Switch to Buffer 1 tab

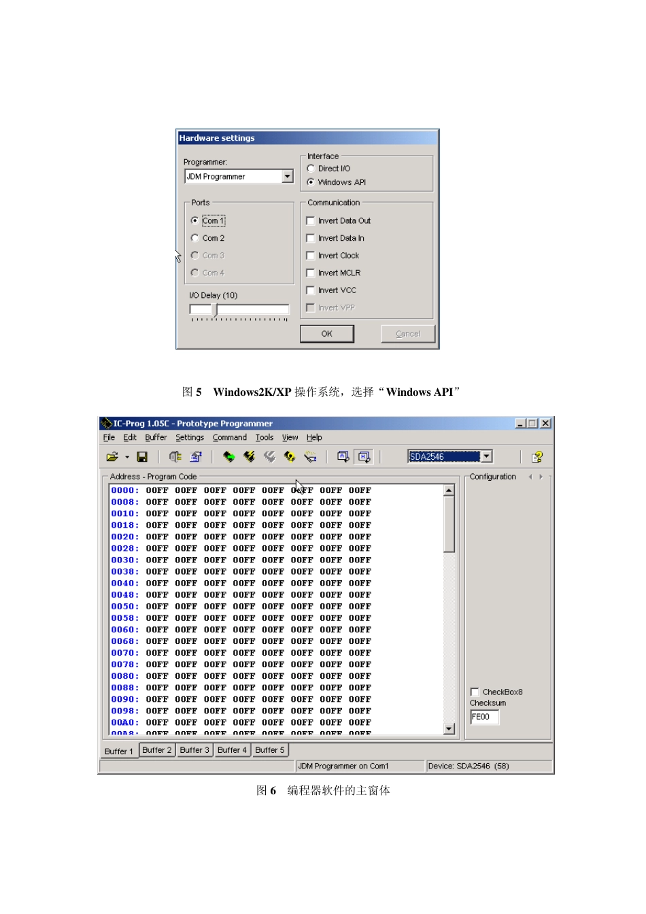click(x=119, y=751)
